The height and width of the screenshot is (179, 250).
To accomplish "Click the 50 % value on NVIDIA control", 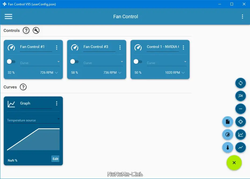I will coord(138,73).
